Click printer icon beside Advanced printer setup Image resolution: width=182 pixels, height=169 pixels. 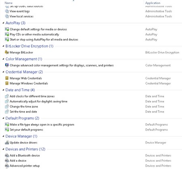point(7,166)
